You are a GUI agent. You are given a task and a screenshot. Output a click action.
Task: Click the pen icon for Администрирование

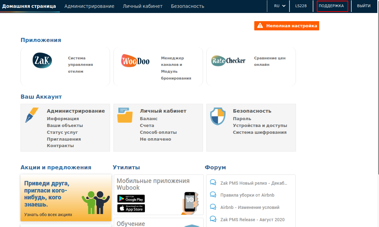32,115
